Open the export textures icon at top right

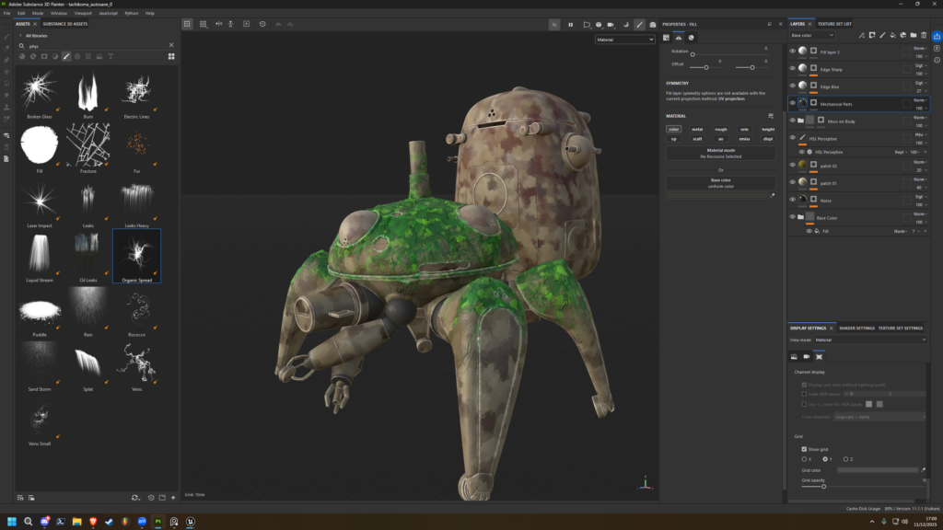pyautogui.click(x=937, y=35)
